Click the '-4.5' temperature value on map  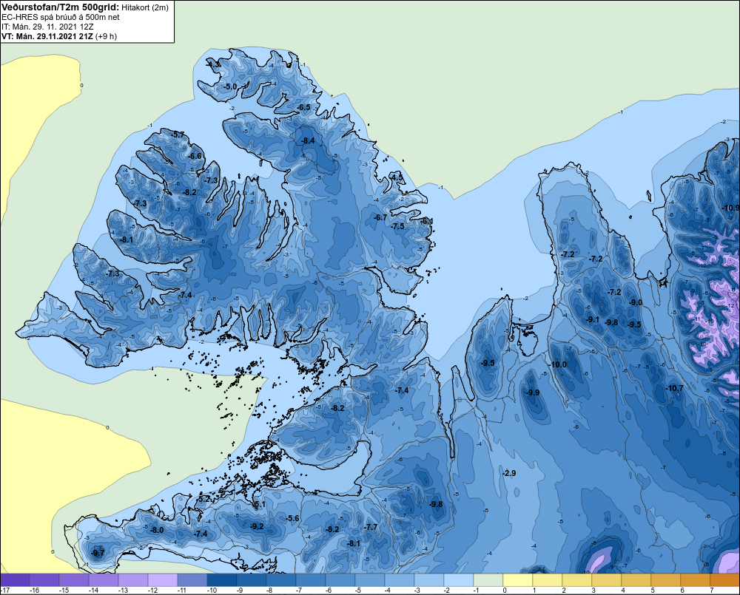click(397, 177)
